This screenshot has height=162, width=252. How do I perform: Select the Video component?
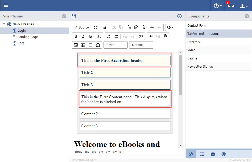[x=191, y=50]
